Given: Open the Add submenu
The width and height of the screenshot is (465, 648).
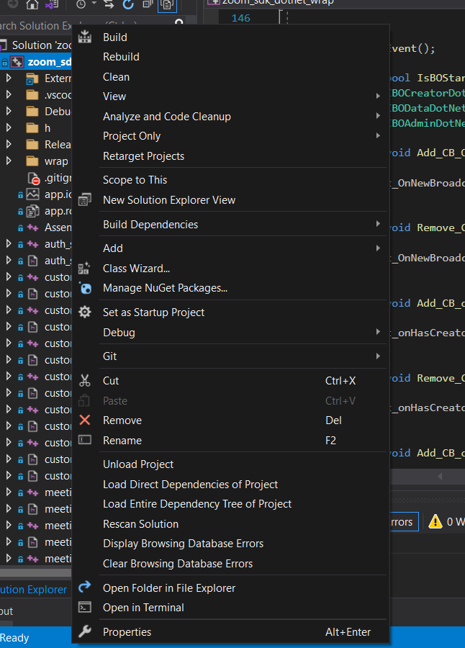Looking at the screenshot, I should pos(230,248).
